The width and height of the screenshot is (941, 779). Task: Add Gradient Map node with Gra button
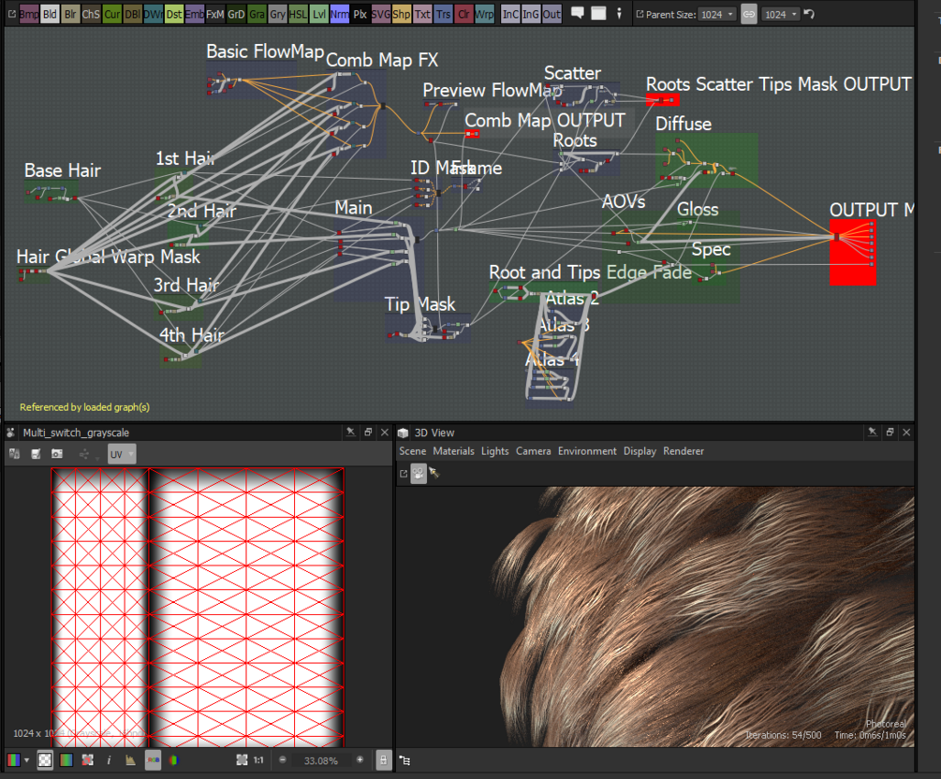point(257,14)
